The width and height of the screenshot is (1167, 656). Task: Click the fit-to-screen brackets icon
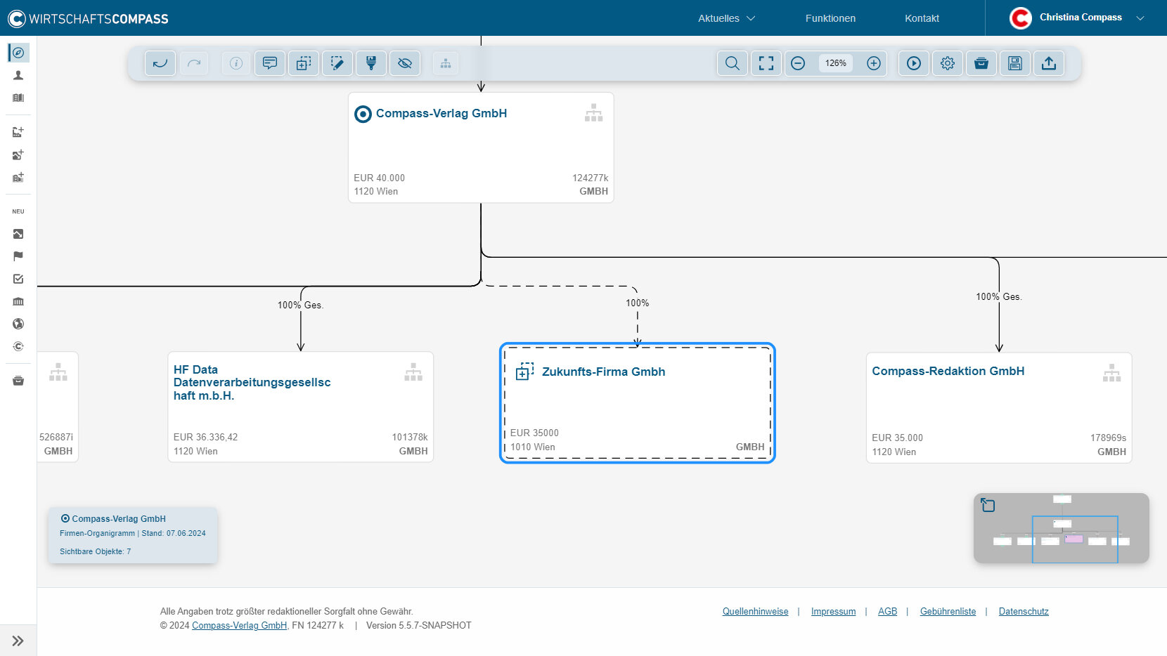pyautogui.click(x=766, y=63)
